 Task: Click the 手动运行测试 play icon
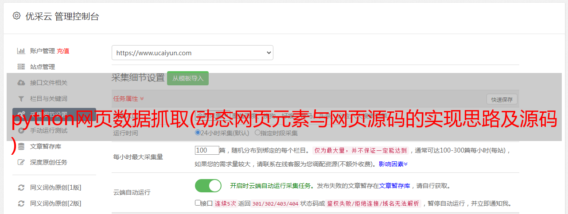click(x=21, y=130)
